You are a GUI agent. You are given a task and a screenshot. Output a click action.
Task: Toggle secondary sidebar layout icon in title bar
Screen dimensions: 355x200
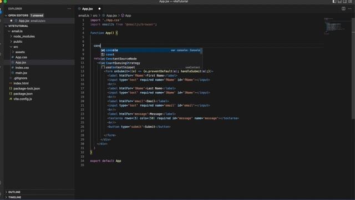(x=345, y=2)
